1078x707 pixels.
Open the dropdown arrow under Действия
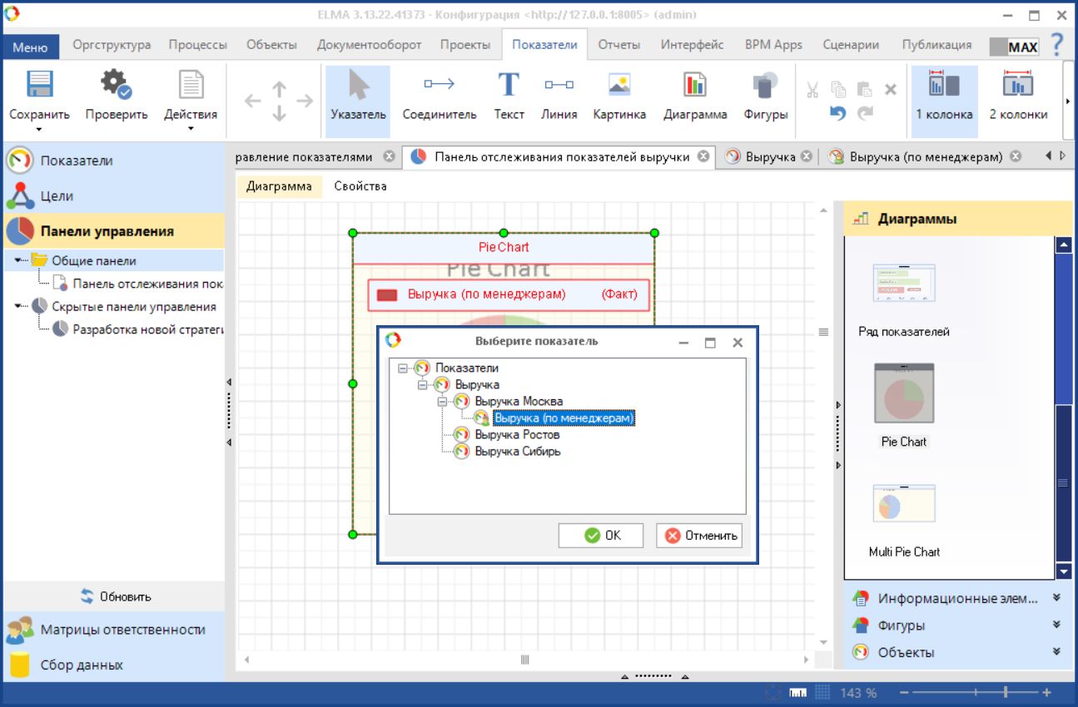pyautogui.click(x=191, y=129)
